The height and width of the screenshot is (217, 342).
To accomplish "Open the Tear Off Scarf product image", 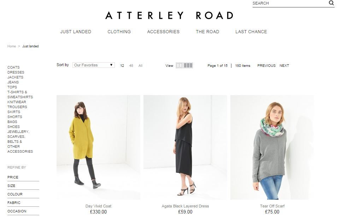I will 272,147.
